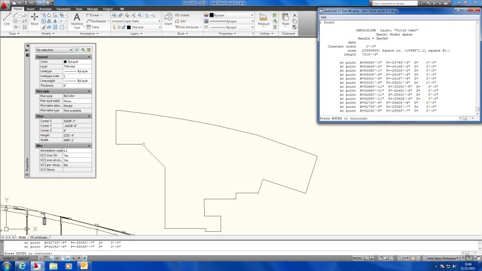482x271 pixels.
Task: Click the Paste clipboard icon
Action: tap(285, 19)
